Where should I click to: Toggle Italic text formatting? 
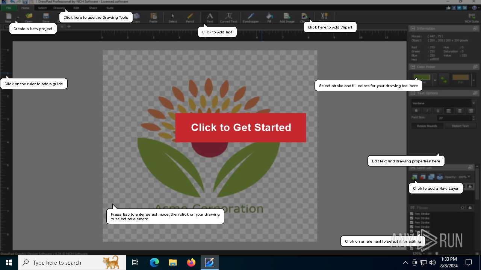(x=427, y=111)
